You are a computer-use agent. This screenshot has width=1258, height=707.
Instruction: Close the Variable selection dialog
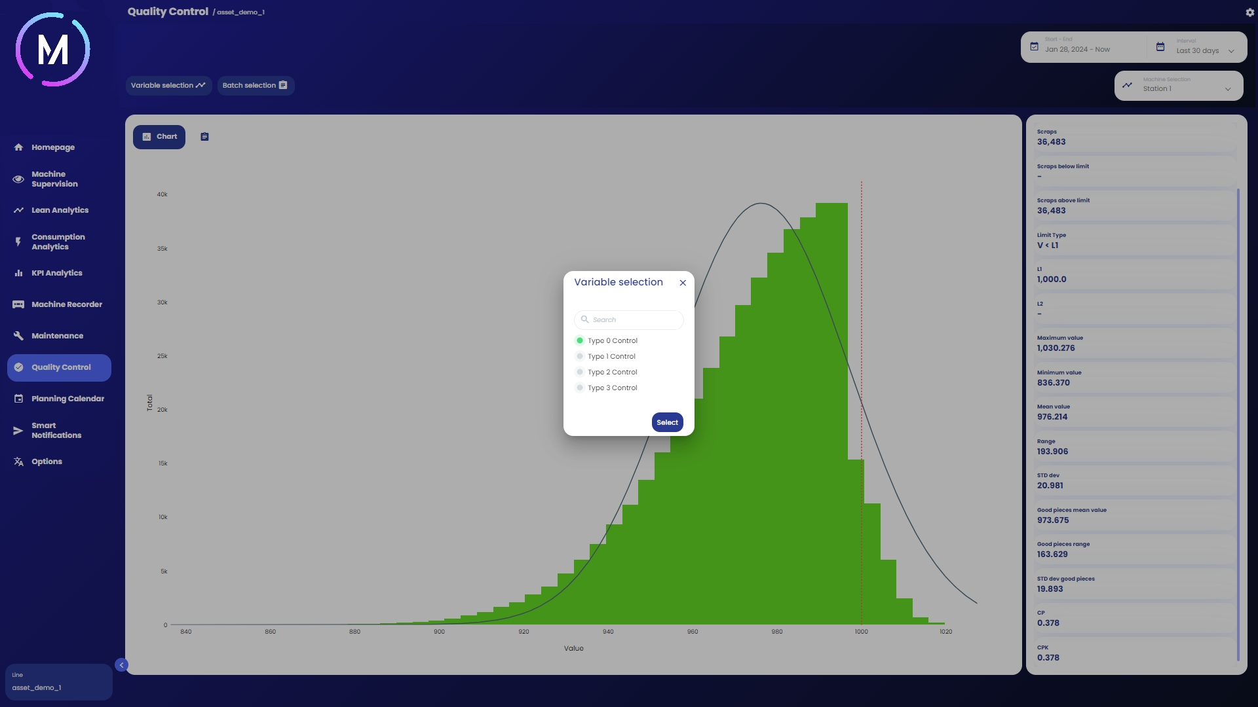pos(683,283)
